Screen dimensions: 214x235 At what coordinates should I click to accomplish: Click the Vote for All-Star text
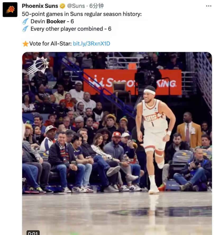51,44
